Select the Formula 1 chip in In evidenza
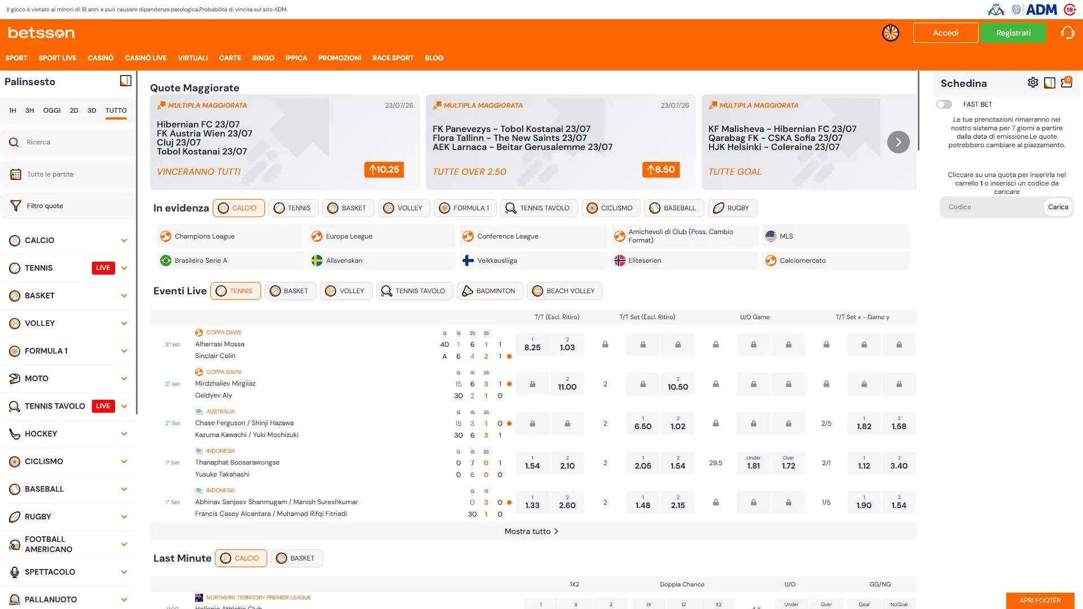Viewport: 1083px width, 609px height. pyautogui.click(x=465, y=208)
